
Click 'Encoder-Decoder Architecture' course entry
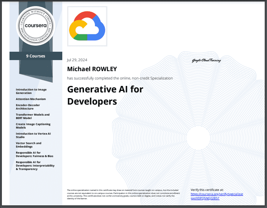28,107
